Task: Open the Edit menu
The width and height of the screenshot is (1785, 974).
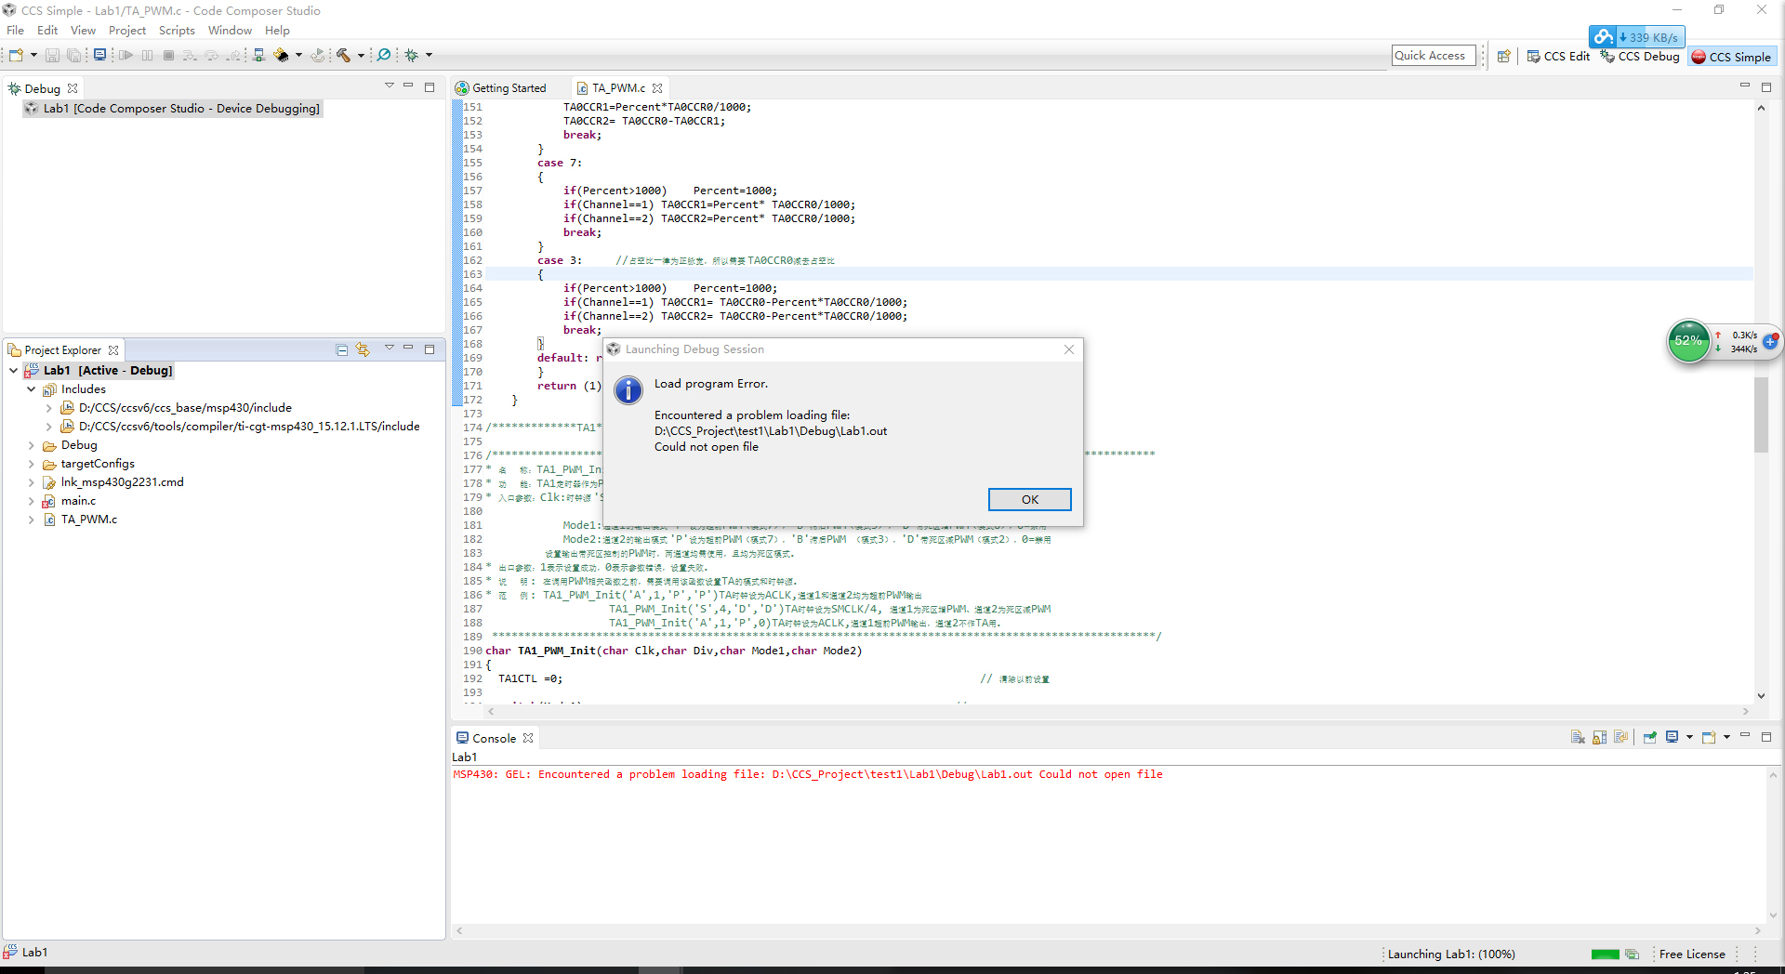Action: click(x=47, y=31)
